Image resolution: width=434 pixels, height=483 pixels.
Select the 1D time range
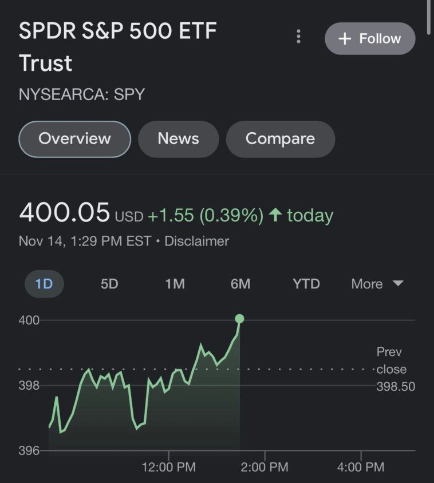(x=44, y=284)
